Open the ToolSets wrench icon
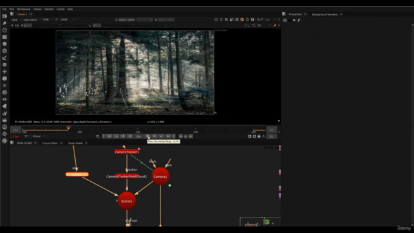Image resolution: width=414 pixels, height=233 pixels. [5, 113]
